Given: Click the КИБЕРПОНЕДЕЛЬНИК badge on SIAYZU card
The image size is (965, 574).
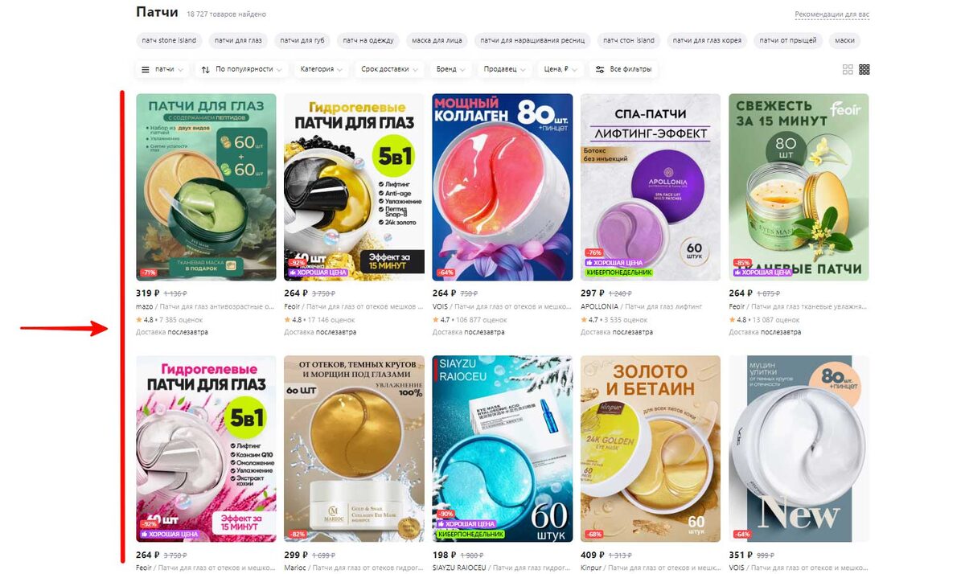Looking at the screenshot, I should pyautogui.click(x=470, y=534).
